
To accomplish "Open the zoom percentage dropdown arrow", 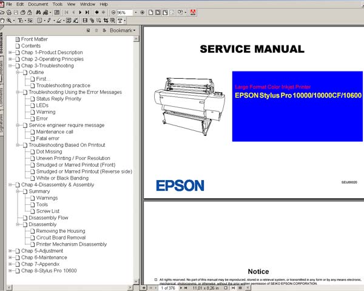I will [x=136, y=13].
